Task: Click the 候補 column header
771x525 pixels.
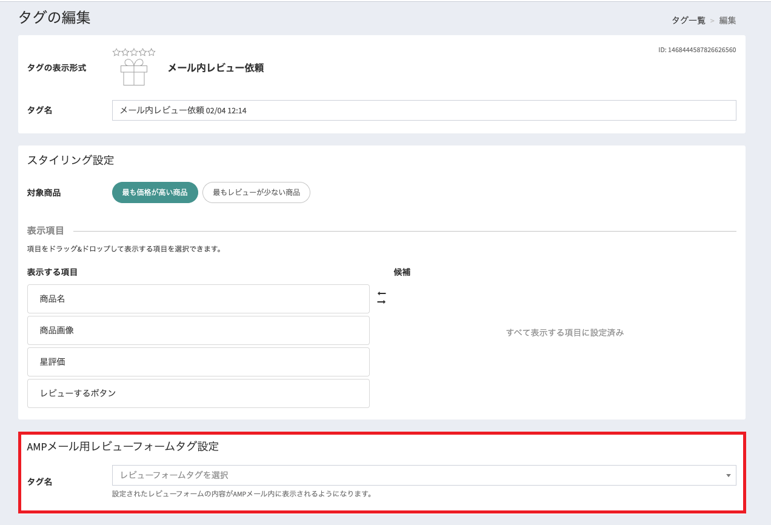Action: coord(402,272)
